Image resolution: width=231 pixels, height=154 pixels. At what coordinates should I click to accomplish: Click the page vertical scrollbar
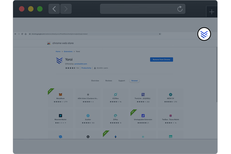click(x=217, y=74)
